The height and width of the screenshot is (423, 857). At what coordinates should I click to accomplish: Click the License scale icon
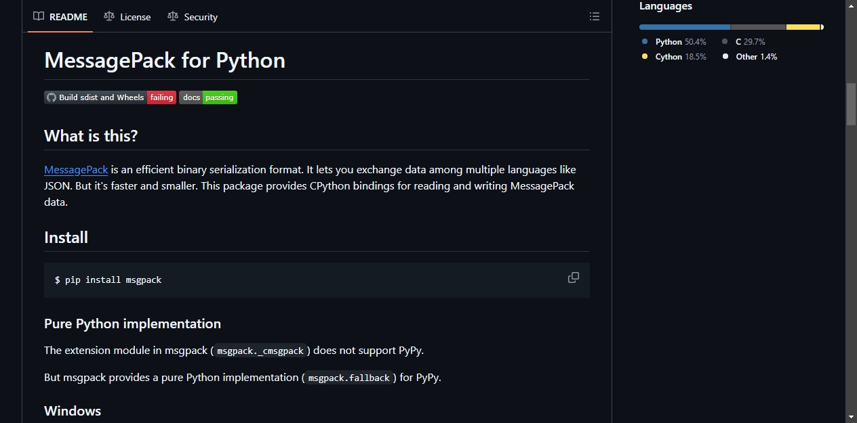[x=109, y=16]
